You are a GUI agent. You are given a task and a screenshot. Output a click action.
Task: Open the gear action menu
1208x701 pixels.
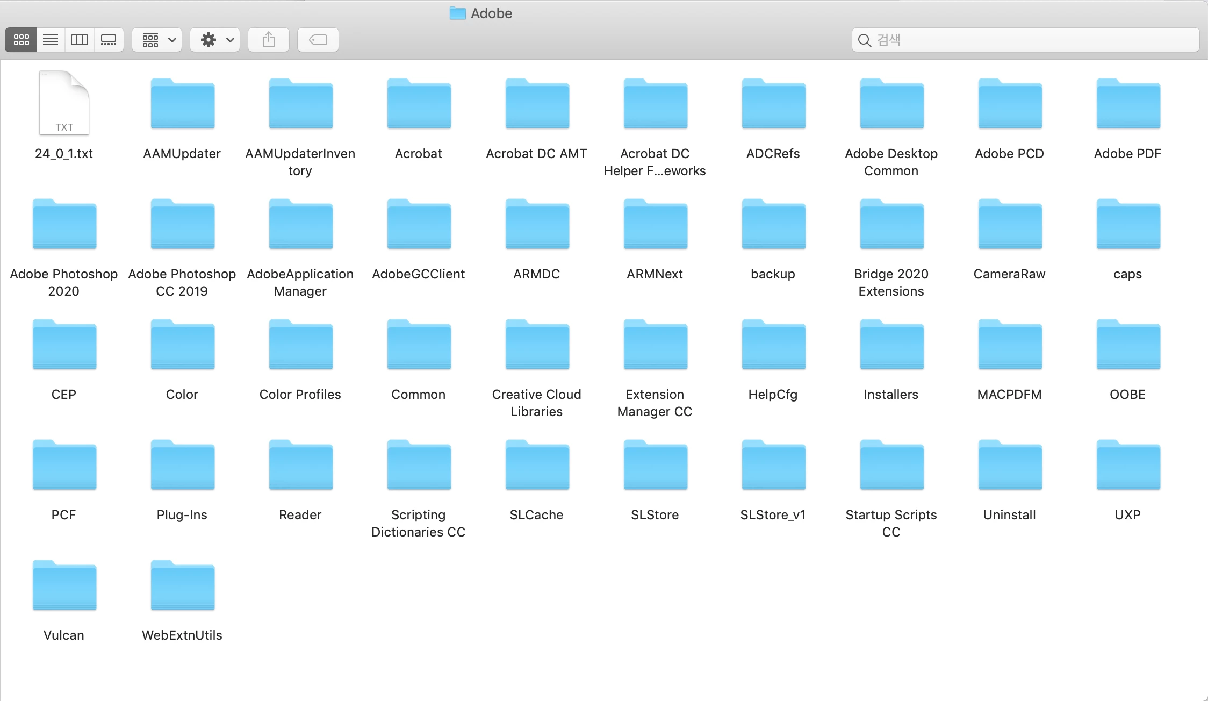coord(215,40)
